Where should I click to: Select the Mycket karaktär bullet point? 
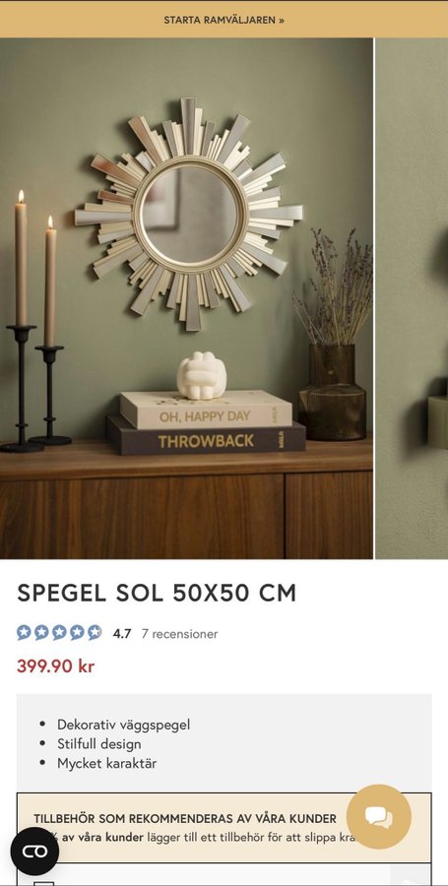pyautogui.click(x=106, y=763)
